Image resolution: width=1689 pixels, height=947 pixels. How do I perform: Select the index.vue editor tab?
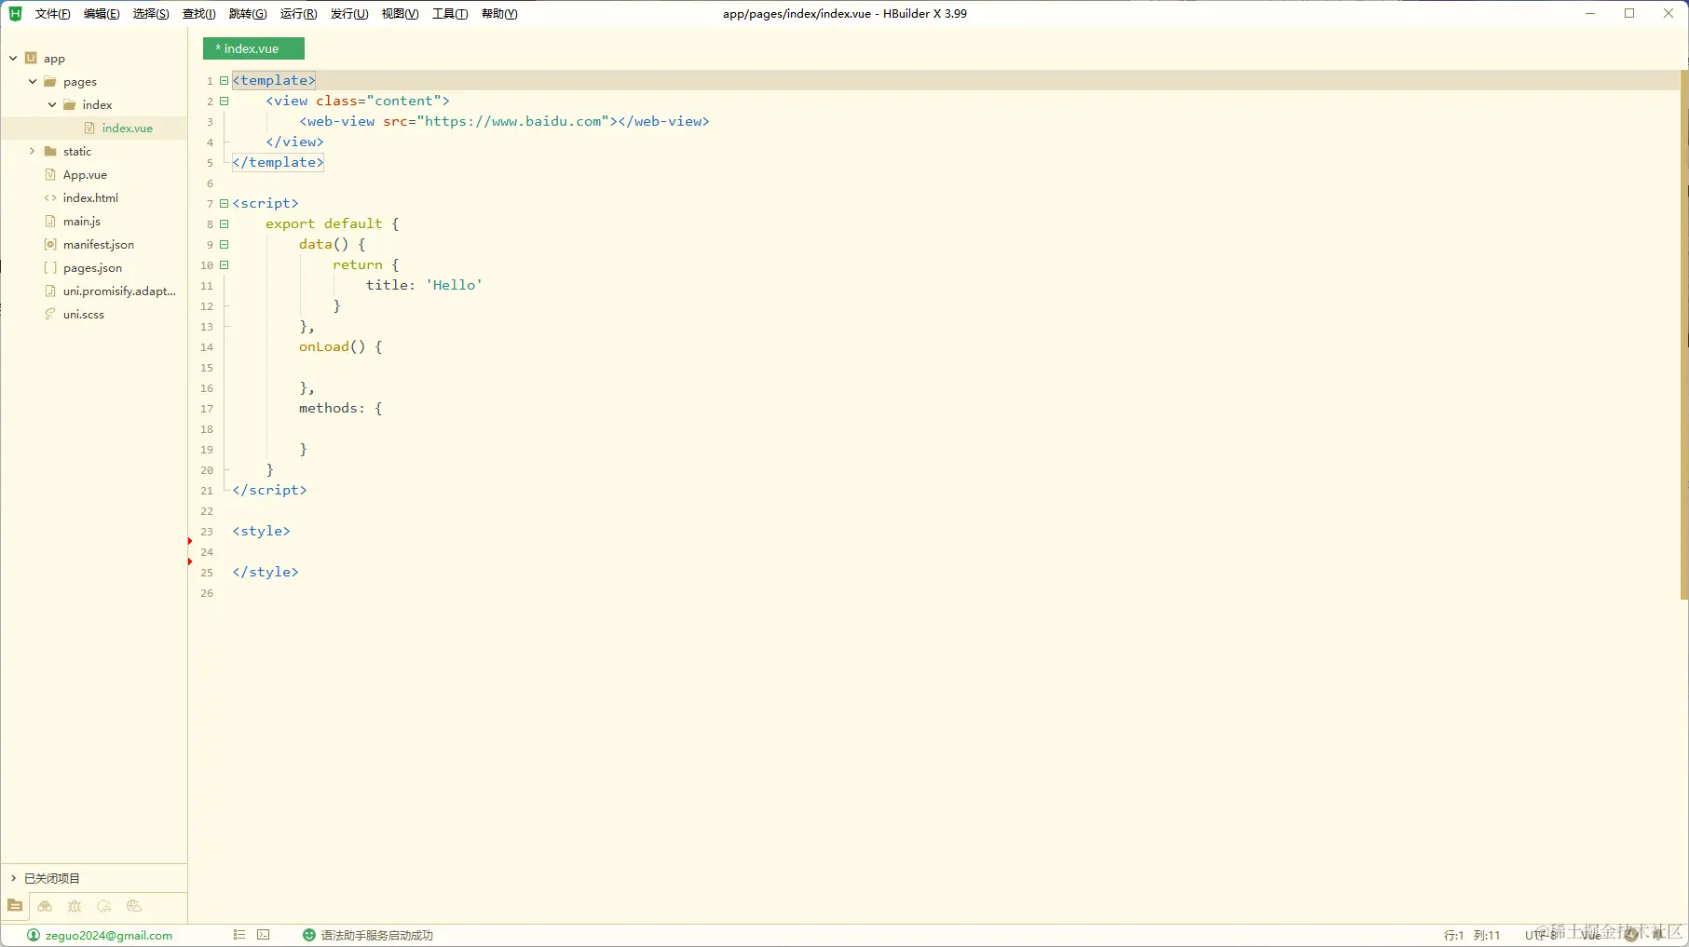click(253, 48)
